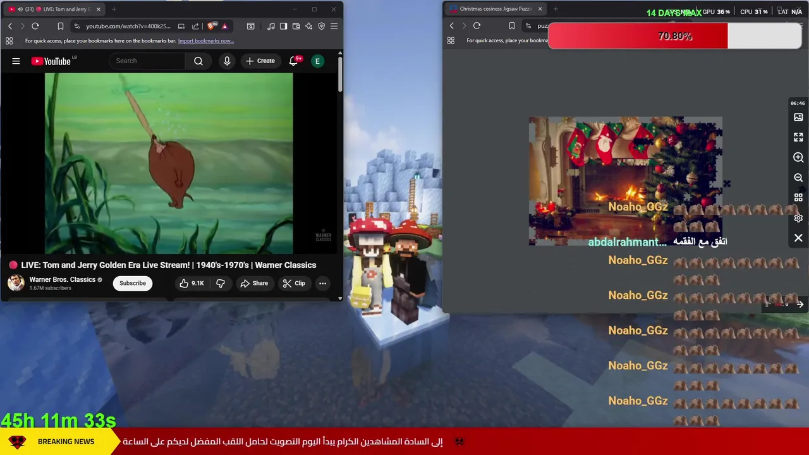Go back in the YouTube browser window
Image resolution: width=809 pixels, height=455 pixels.
pos(10,26)
